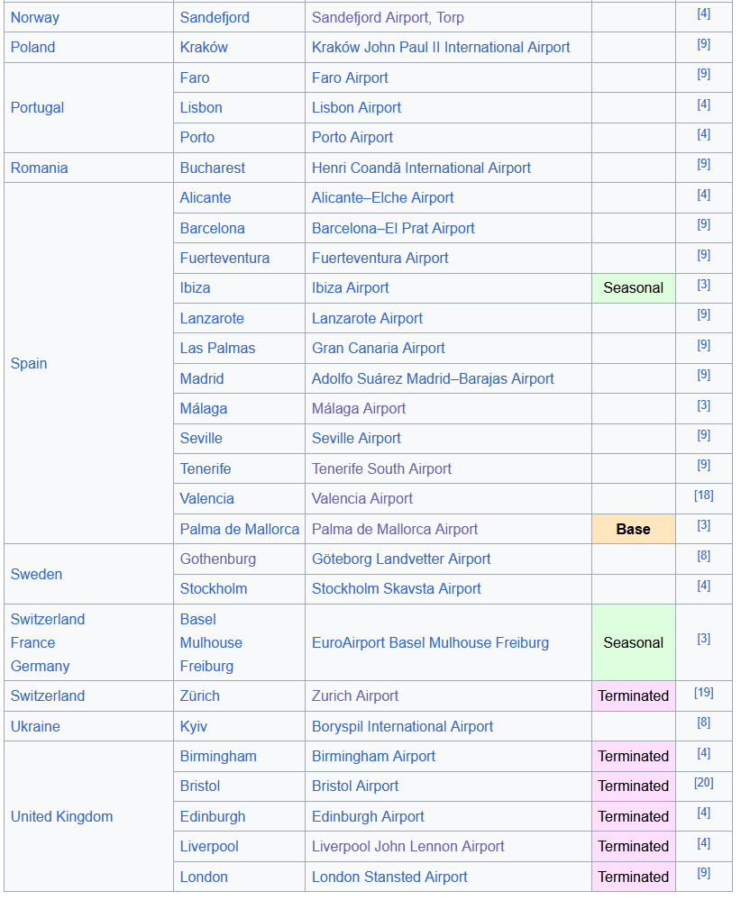This screenshot has width=741, height=900.
Task: Open the Faro city link
Action: coord(195,77)
